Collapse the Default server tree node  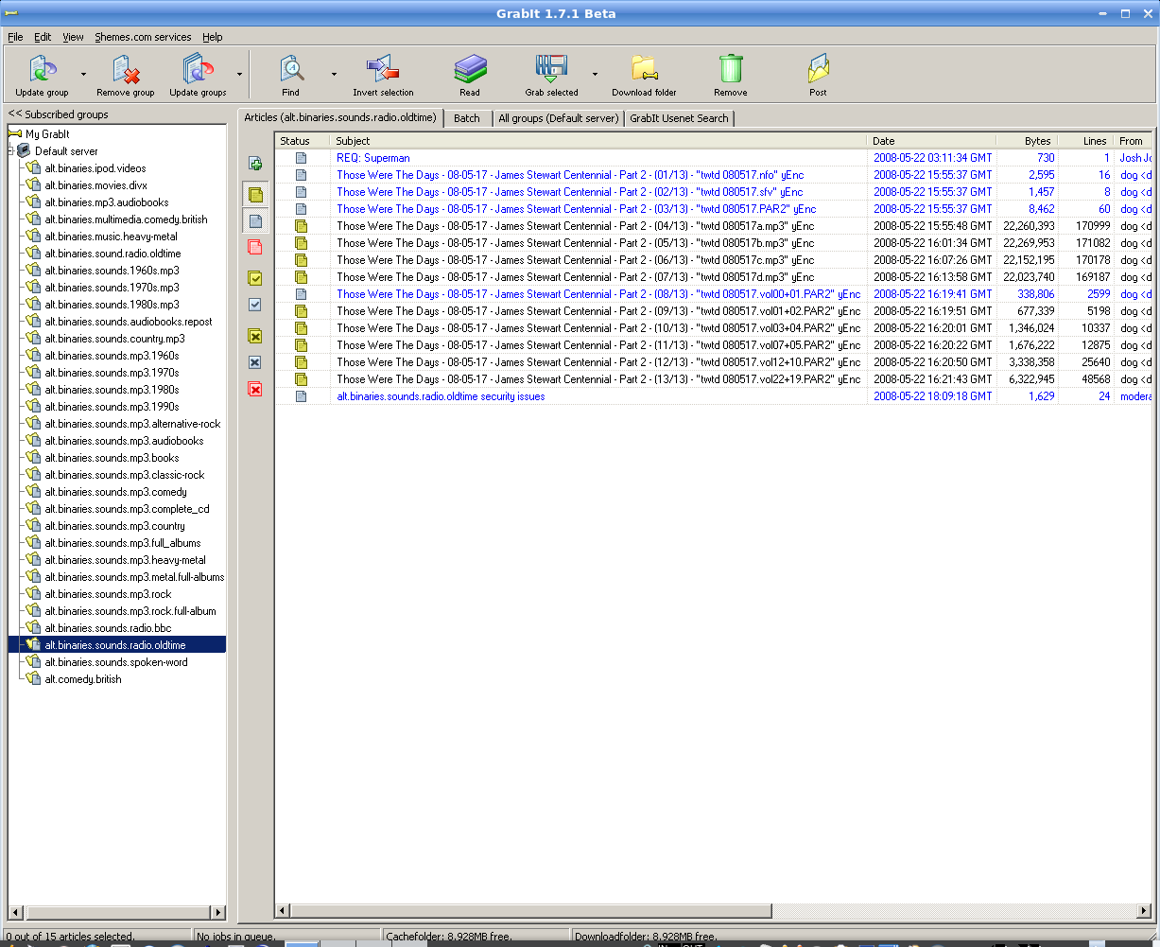pyautogui.click(x=10, y=151)
